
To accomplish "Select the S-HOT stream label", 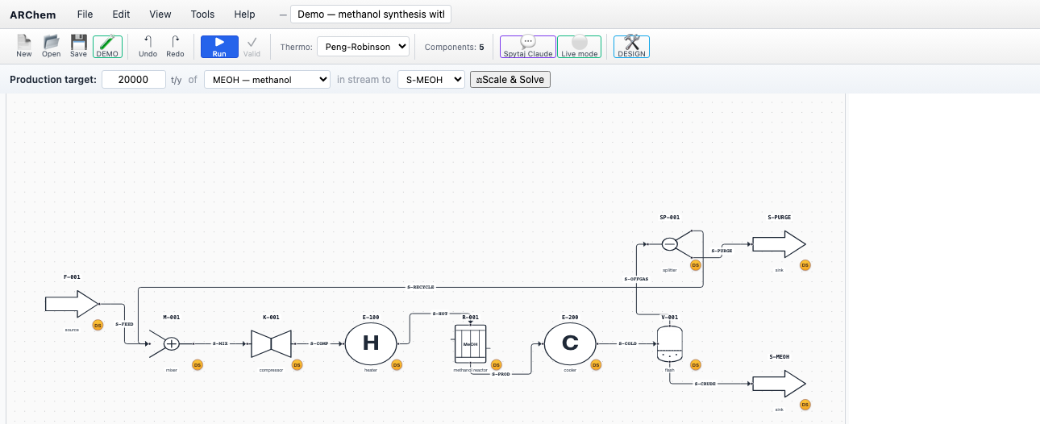I will [x=440, y=314].
